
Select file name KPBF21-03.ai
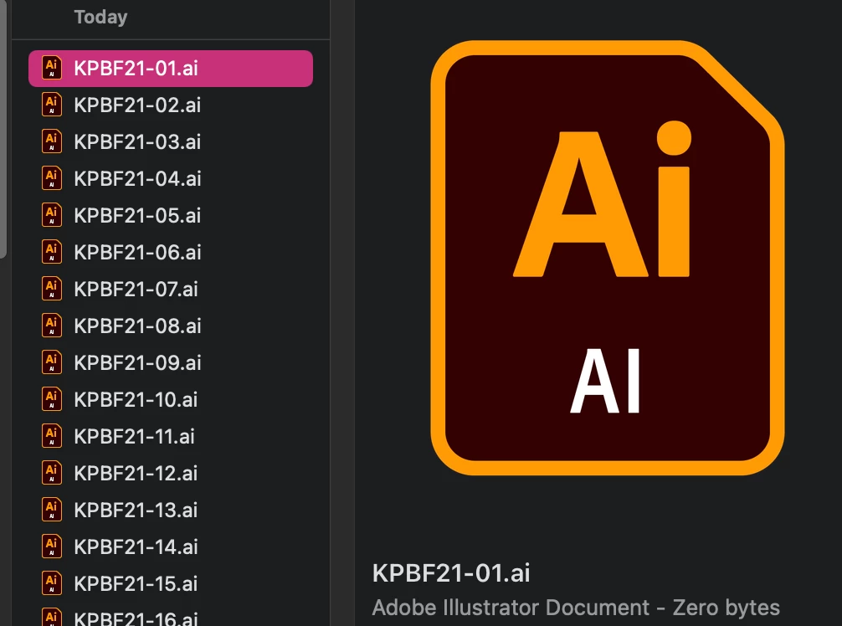click(137, 141)
